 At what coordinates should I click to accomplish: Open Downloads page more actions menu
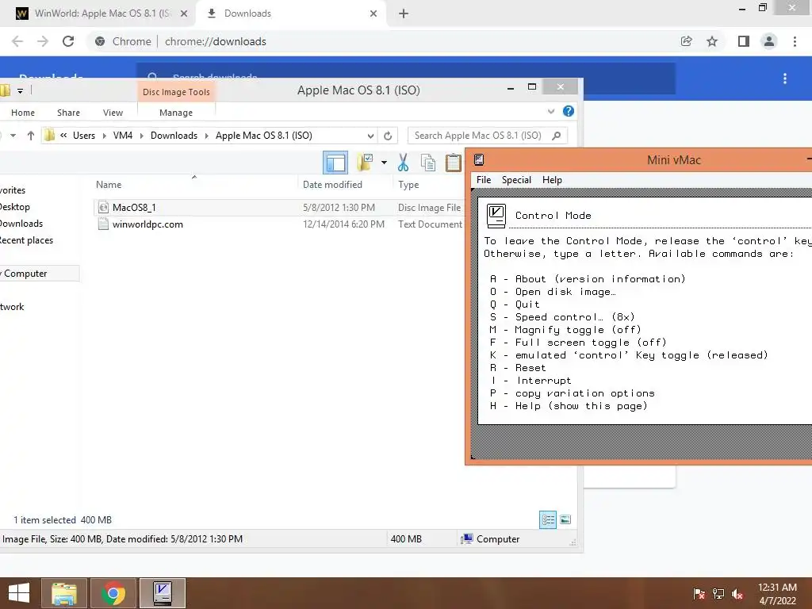[785, 79]
